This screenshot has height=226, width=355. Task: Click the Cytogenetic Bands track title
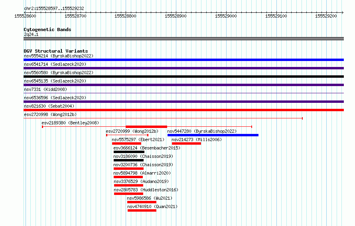[x=47, y=29]
